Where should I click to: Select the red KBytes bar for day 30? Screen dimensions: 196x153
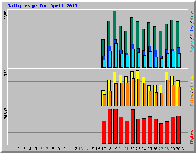click(178, 130)
